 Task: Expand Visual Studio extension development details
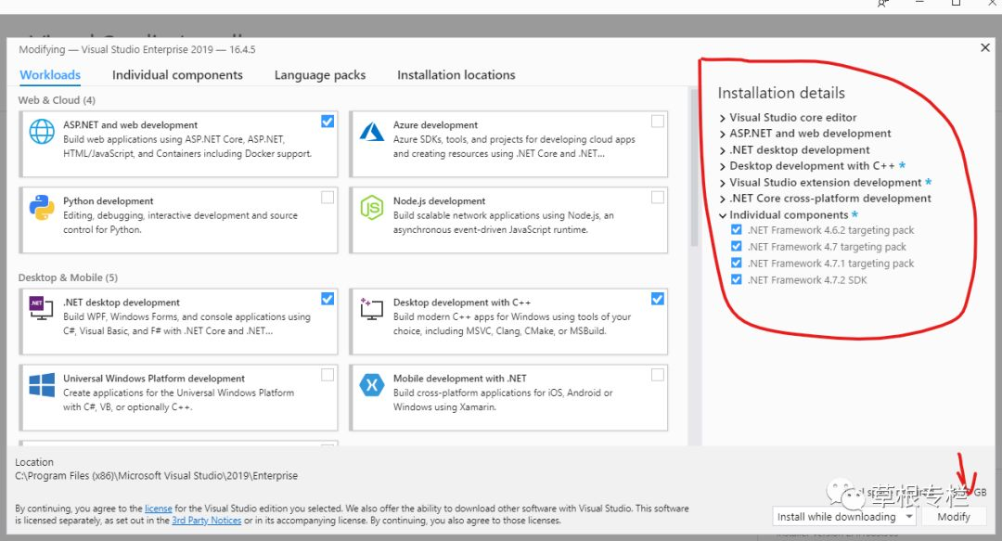pyautogui.click(x=722, y=184)
